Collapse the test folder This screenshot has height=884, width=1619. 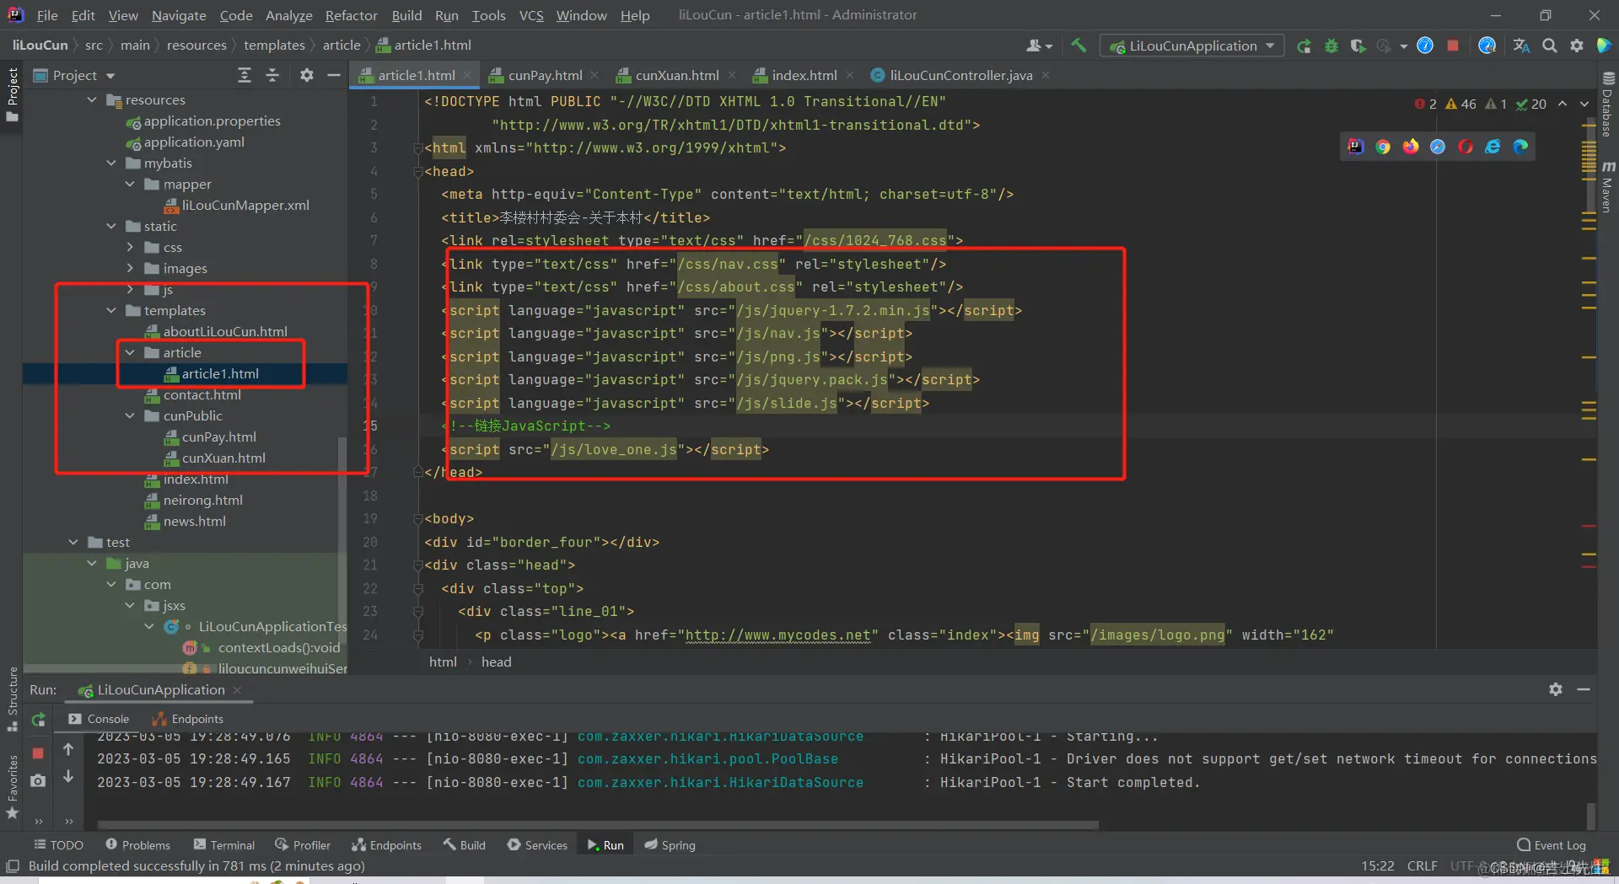(x=73, y=543)
